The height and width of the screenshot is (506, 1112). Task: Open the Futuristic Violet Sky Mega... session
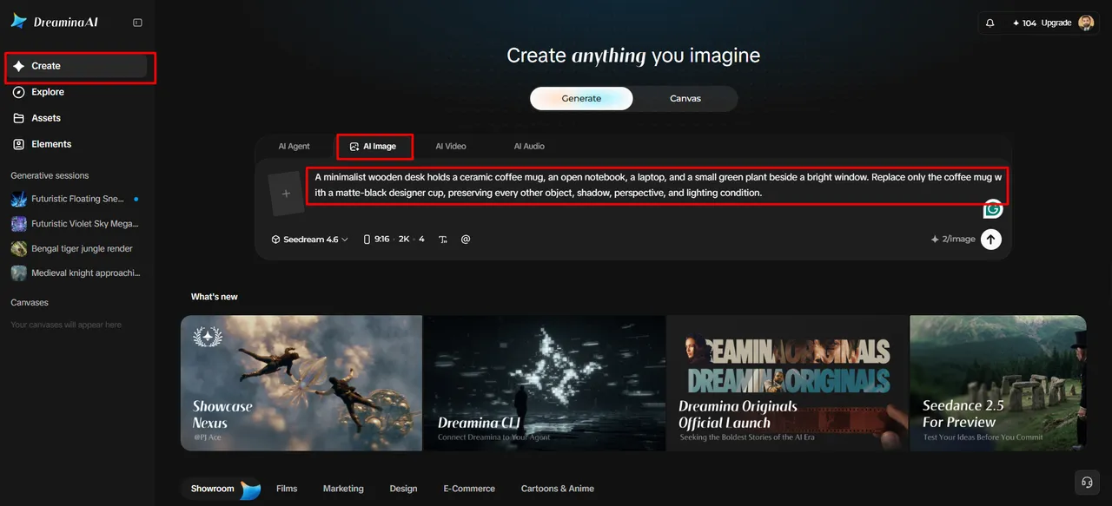[76, 224]
